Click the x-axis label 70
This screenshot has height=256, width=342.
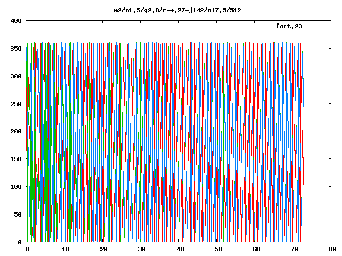pyautogui.click(x=294, y=249)
